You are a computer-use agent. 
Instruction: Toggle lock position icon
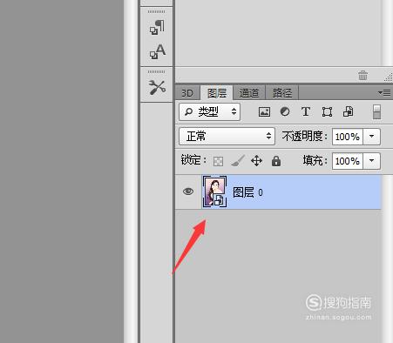coord(256,161)
